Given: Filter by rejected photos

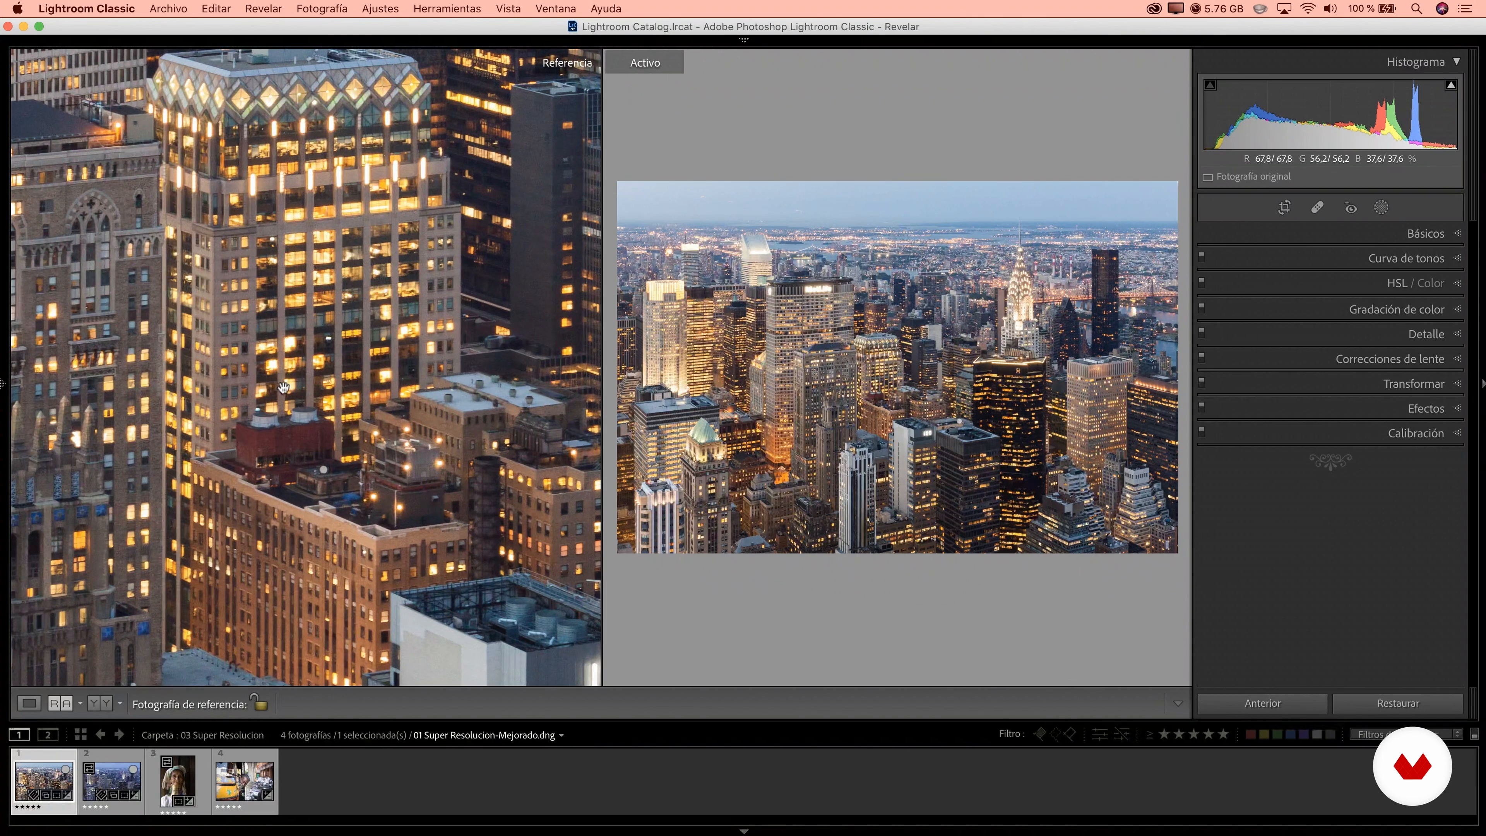Looking at the screenshot, I should [x=1070, y=735].
